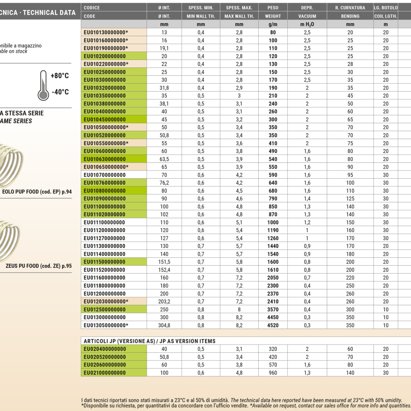Select product code EU010200000000
The width and height of the screenshot is (411, 411).
coord(105,56)
